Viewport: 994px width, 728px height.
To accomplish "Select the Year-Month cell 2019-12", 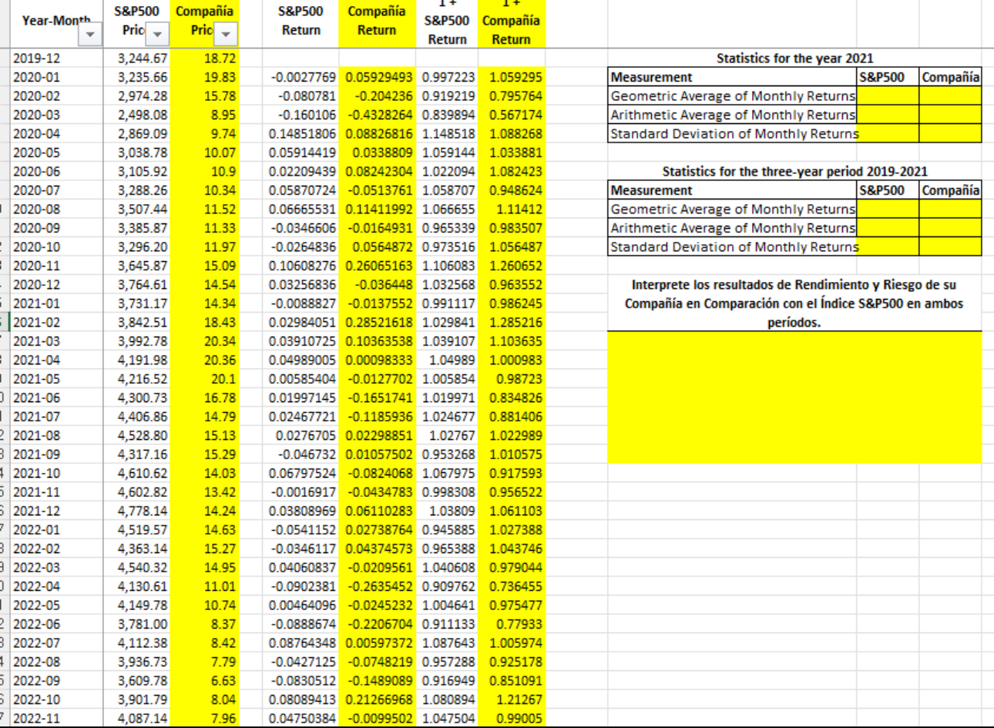I will click(56, 58).
